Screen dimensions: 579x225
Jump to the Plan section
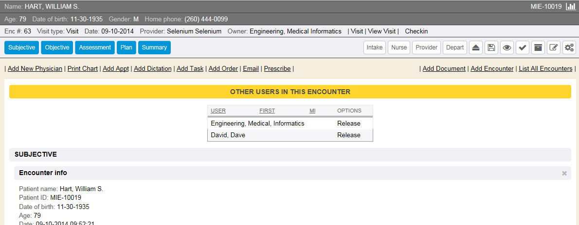point(127,48)
